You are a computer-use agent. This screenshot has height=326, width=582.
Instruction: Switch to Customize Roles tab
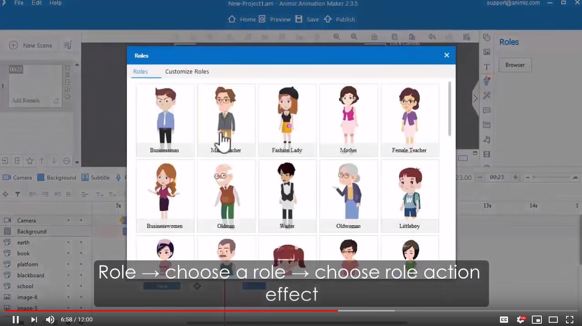(187, 72)
